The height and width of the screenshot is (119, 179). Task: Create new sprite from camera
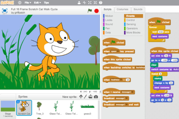(x=96, y=97)
